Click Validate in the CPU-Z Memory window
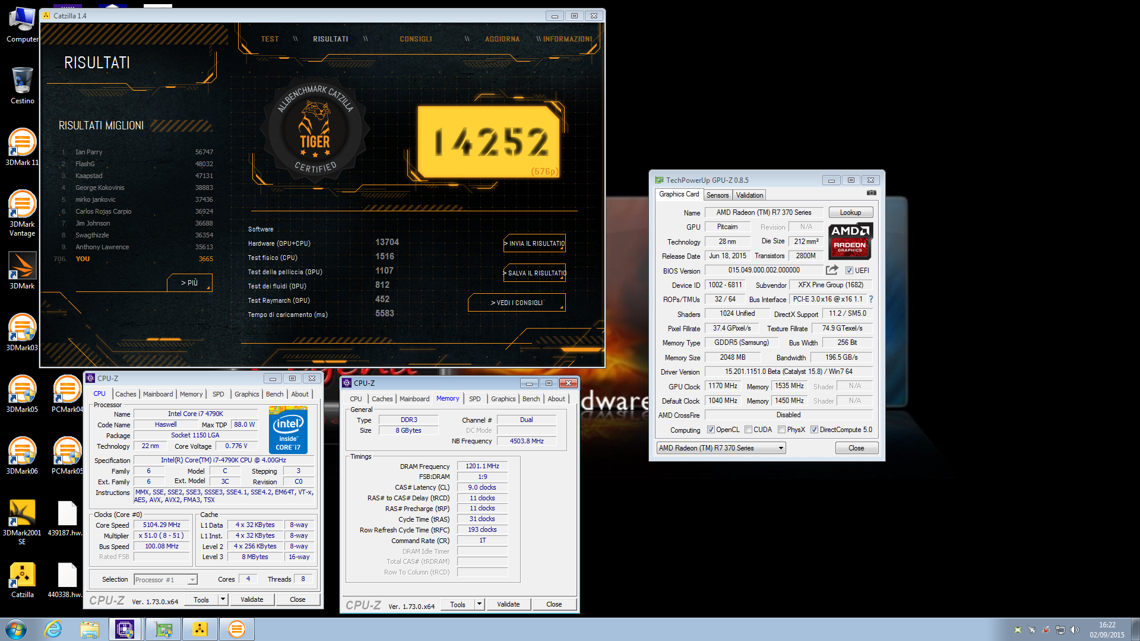 (508, 604)
